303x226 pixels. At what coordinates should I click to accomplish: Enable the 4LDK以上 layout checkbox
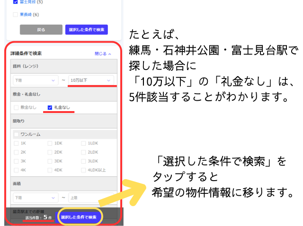[83, 170]
